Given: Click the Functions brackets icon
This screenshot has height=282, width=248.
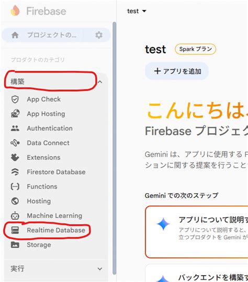Looking at the screenshot, I should coord(15,186).
